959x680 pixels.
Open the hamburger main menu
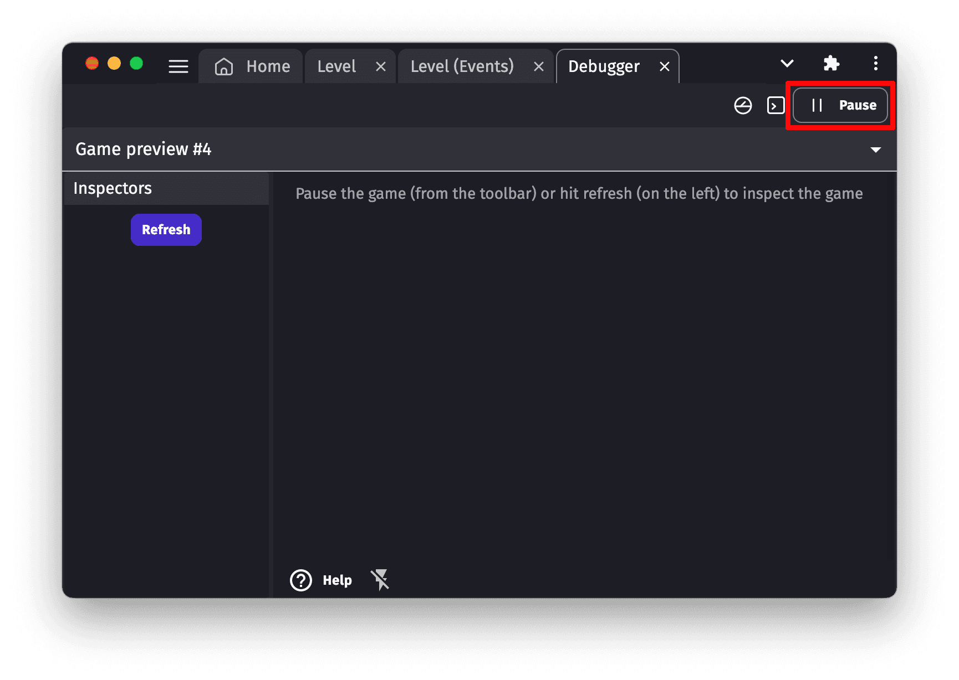click(178, 66)
